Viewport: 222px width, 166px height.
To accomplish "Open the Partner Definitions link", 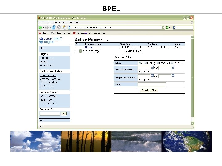I will coord(49,82).
